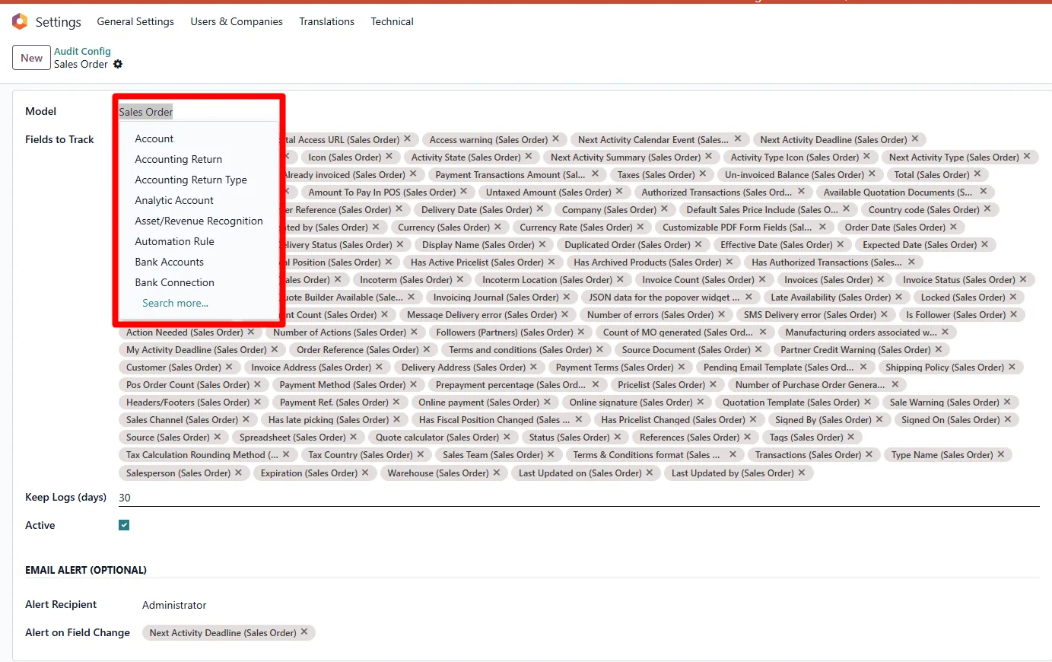Image resolution: width=1052 pixels, height=662 pixels.
Task: Remove the Company (Sales Order) tag
Action: tap(664, 209)
